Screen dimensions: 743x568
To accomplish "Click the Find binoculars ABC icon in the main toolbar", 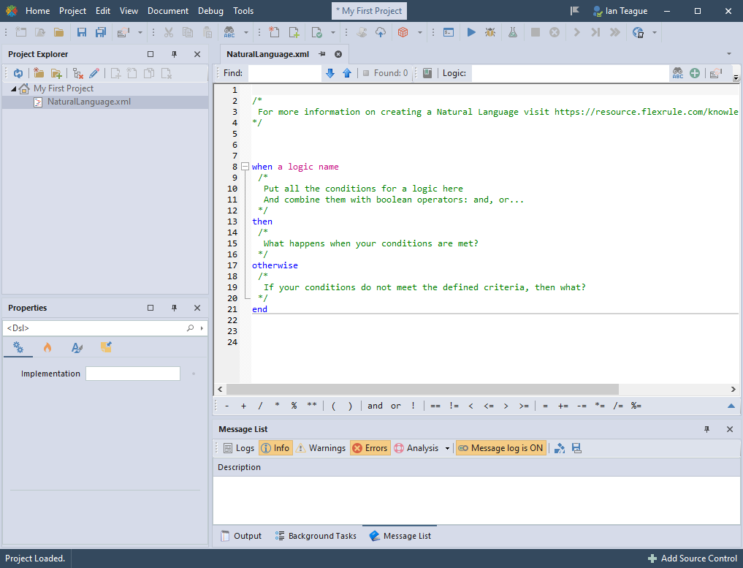I will pyautogui.click(x=229, y=32).
